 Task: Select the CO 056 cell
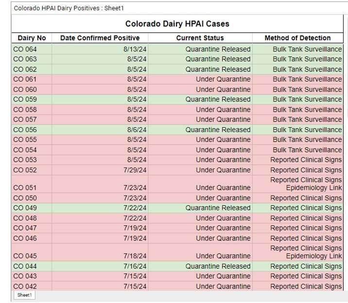(32, 130)
